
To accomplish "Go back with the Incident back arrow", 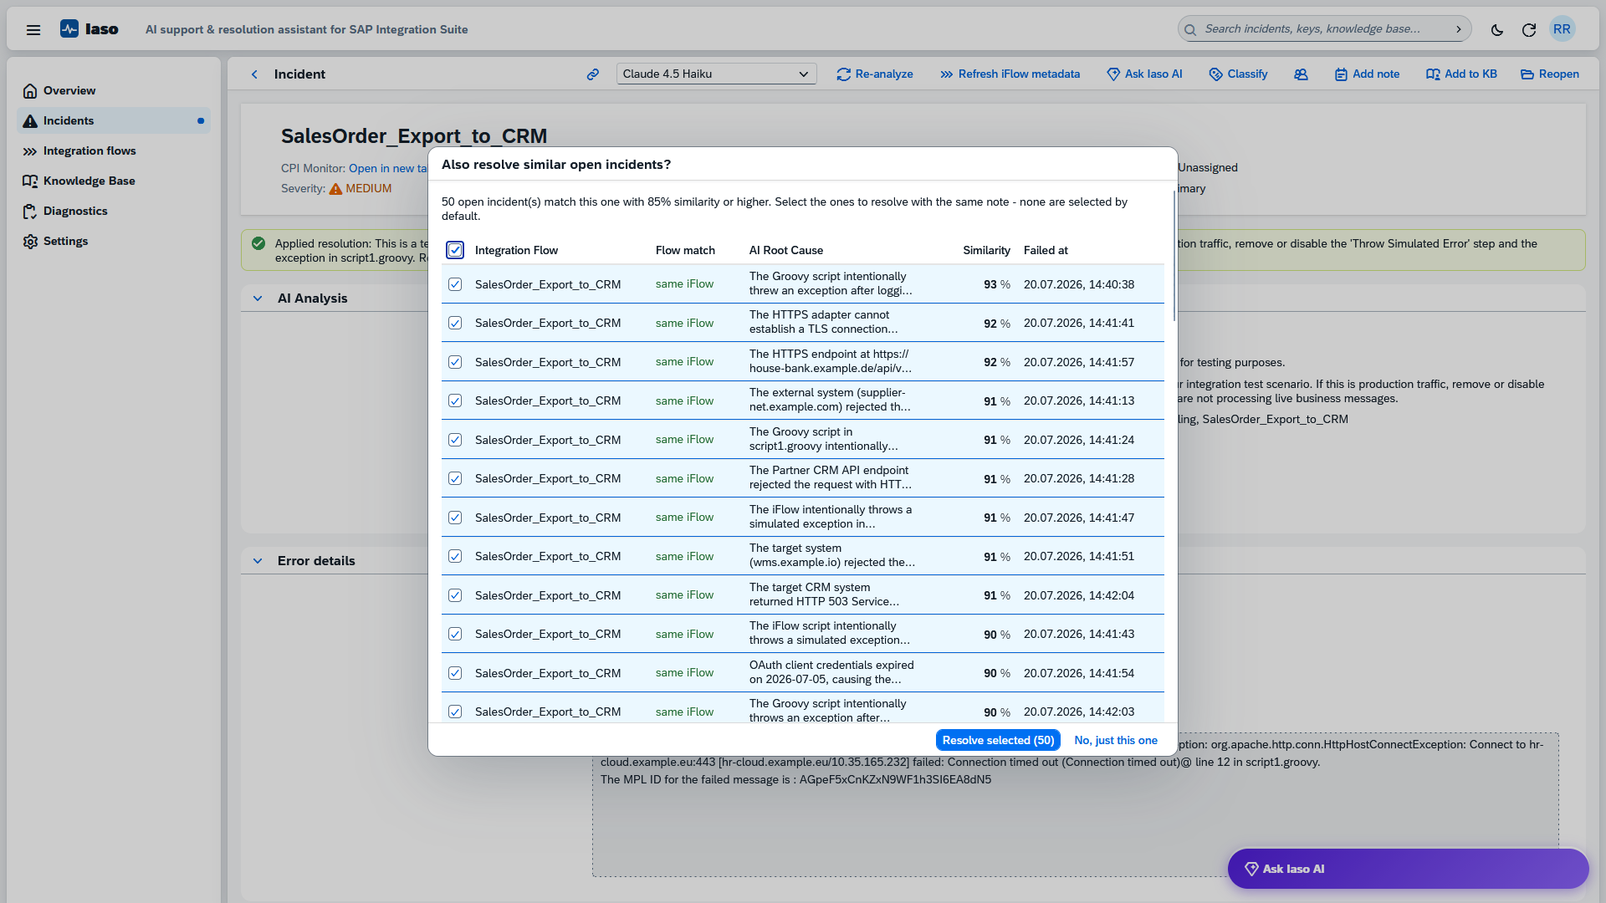I will [x=254, y=74].
